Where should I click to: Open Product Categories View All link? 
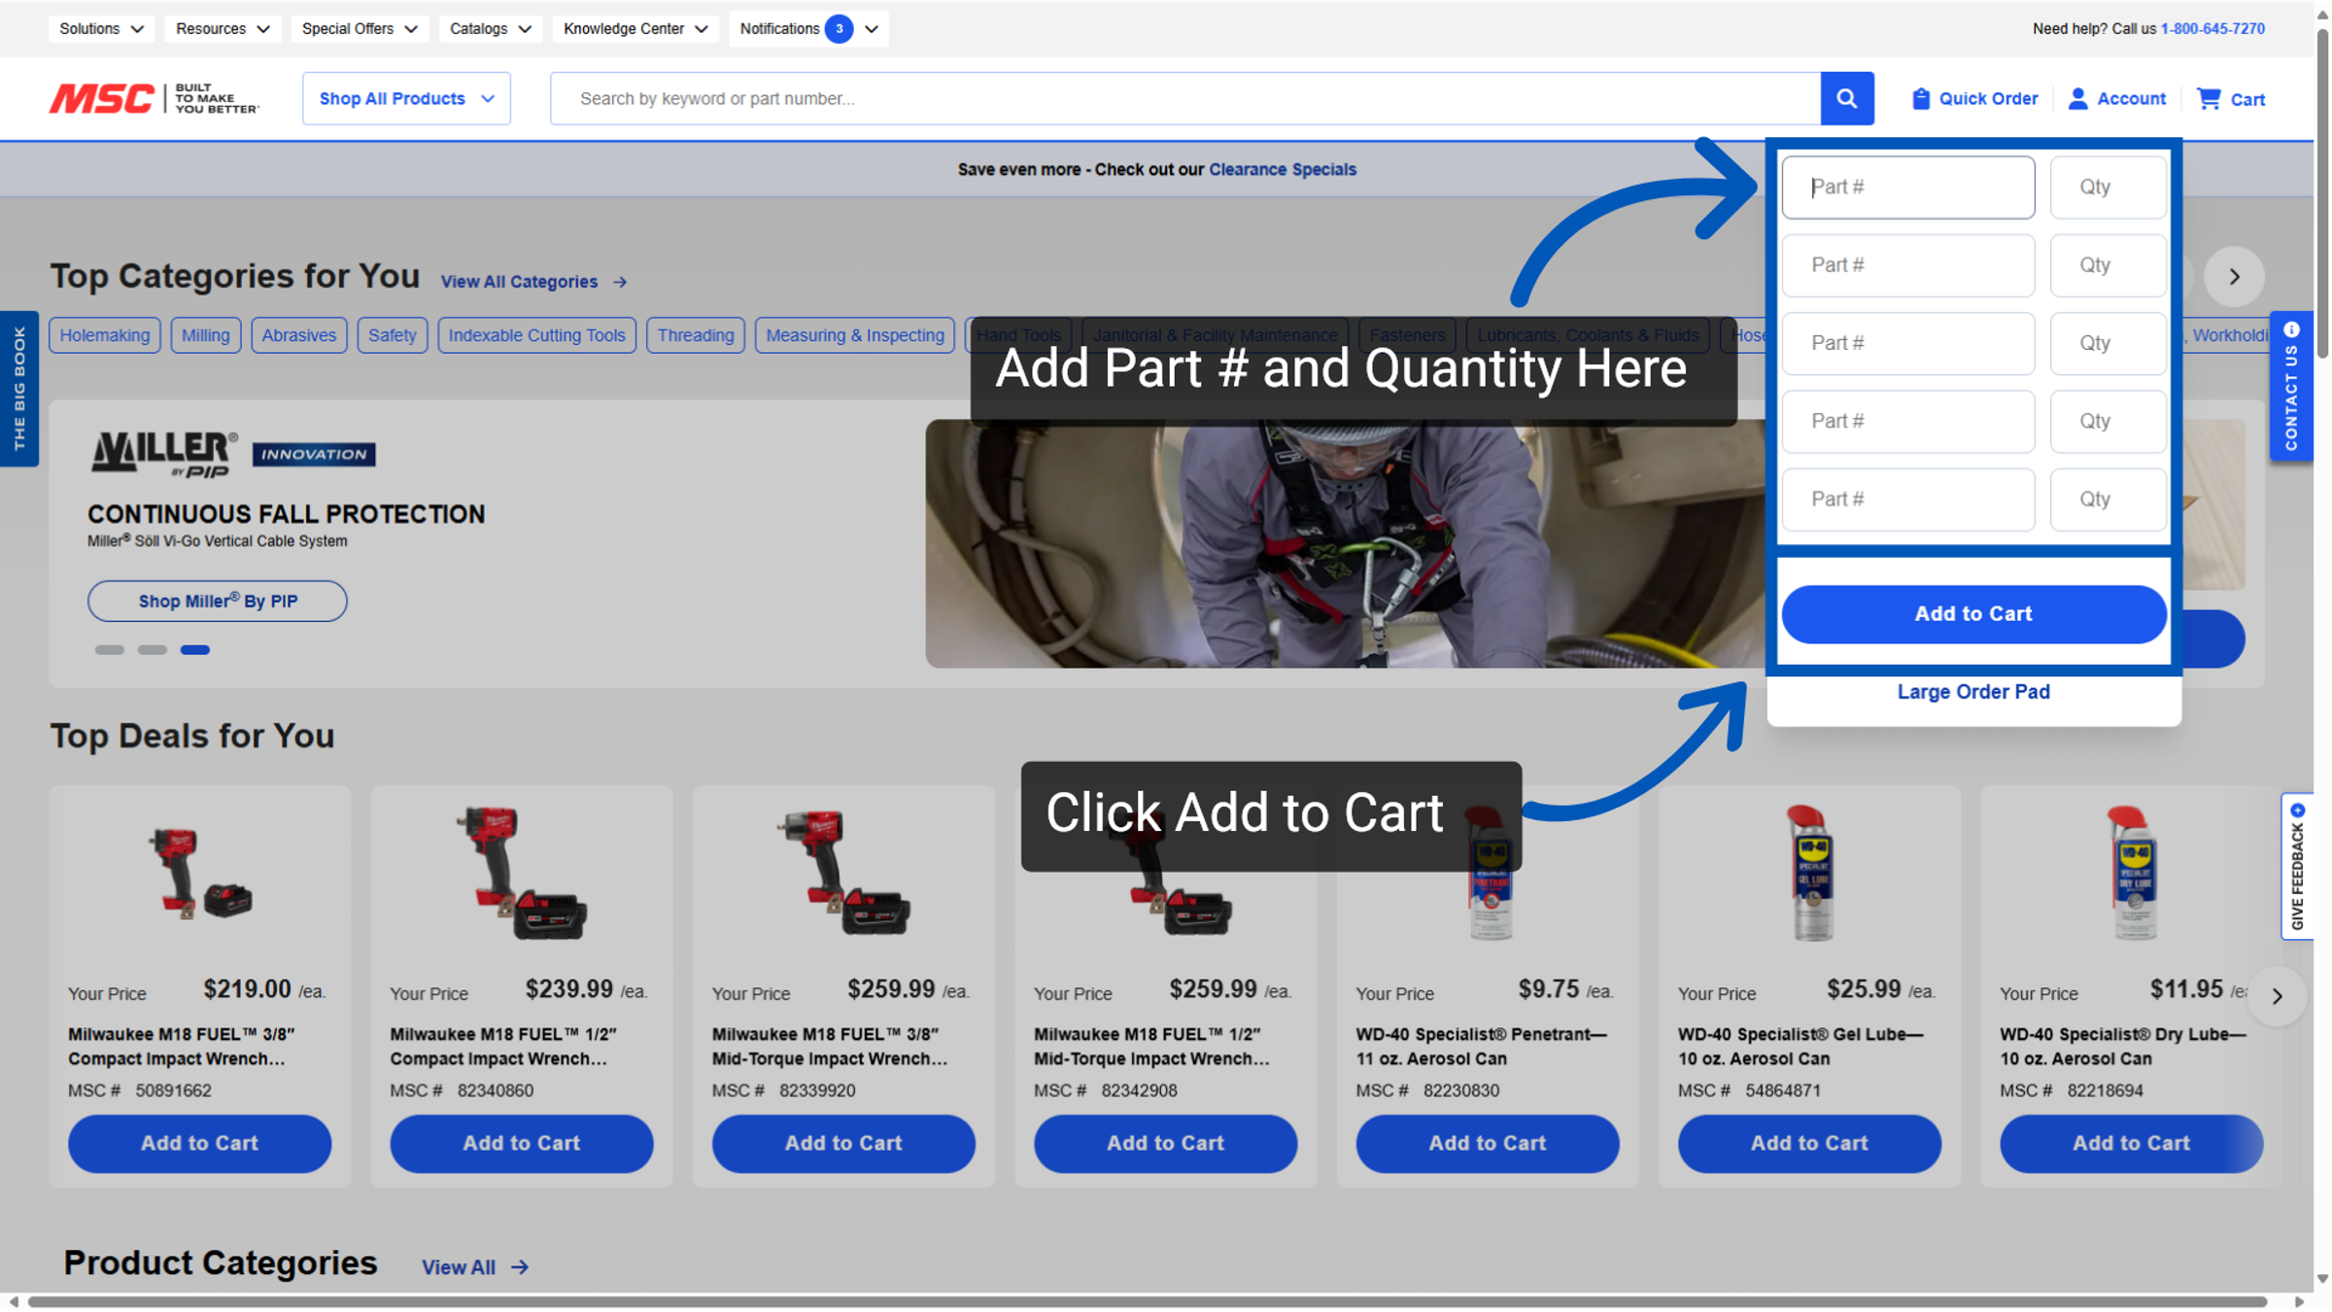pos(475,1267)
